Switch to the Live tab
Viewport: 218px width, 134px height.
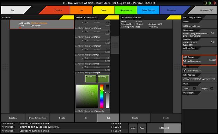pos(81,10)
